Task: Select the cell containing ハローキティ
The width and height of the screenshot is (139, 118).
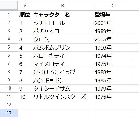Action: point(63,56)
